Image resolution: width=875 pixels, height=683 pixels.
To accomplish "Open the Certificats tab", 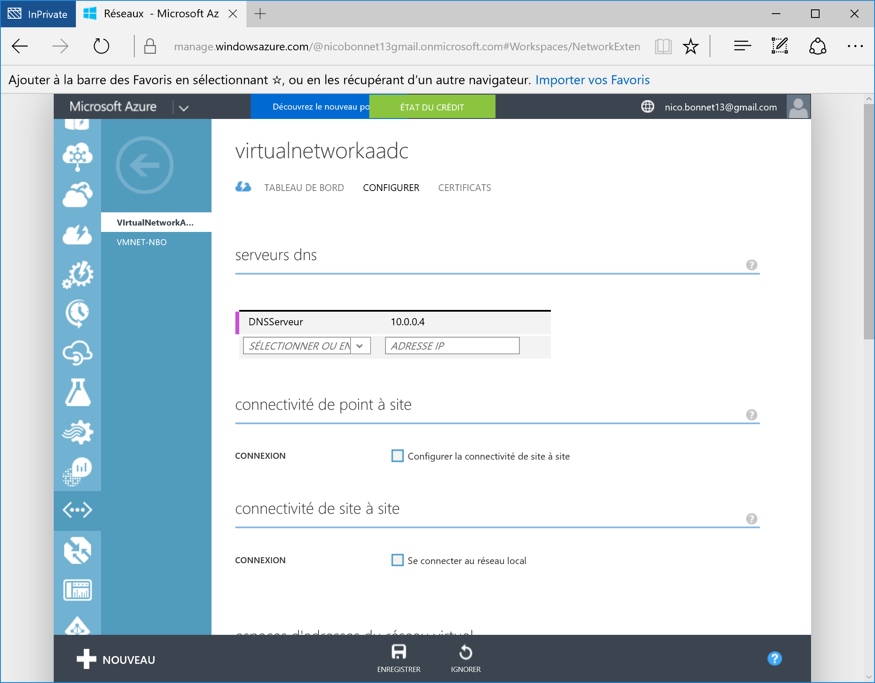I will pyautogui.click(x=464, y=188).
